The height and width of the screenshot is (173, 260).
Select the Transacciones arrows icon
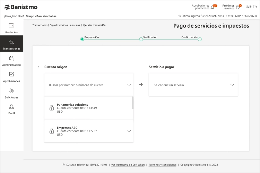pyautogui.click(x=11, y=42)
